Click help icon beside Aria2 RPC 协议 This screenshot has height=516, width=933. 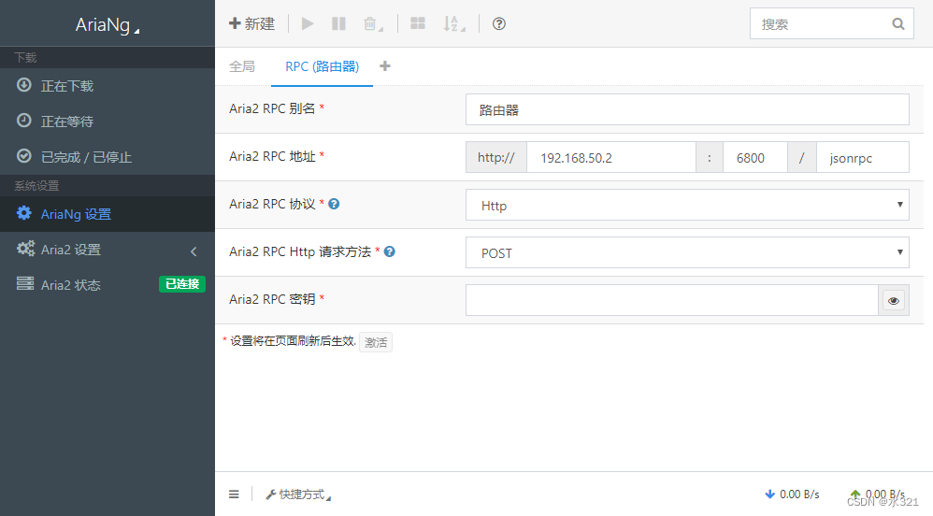pos(335,204)
